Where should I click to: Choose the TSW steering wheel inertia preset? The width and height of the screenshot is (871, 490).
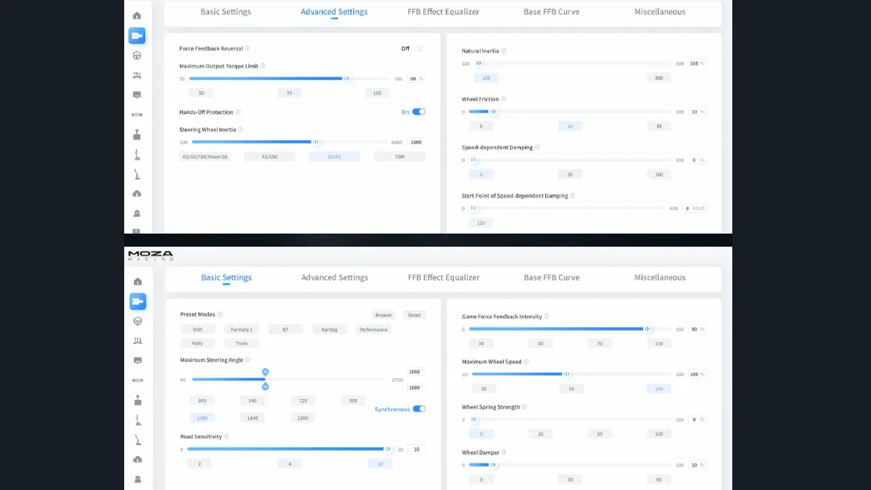pos(399,156)
